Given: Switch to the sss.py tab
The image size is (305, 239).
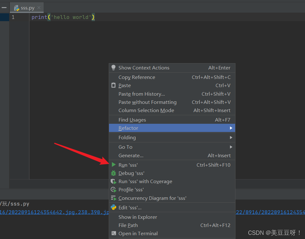Looking at the screenshot, I should 27,8.
